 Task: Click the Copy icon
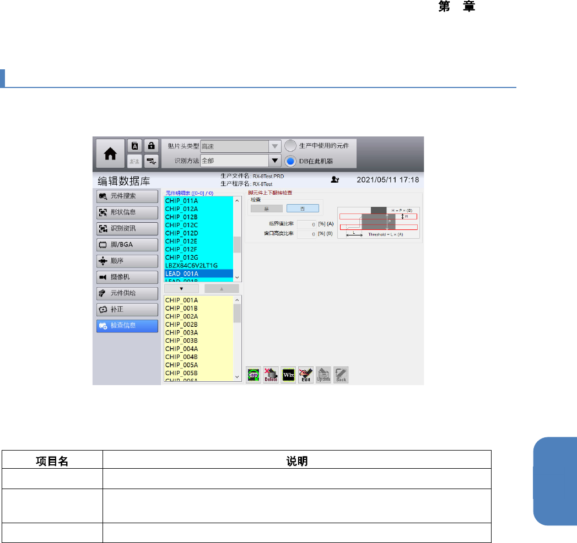click(253, 375)
